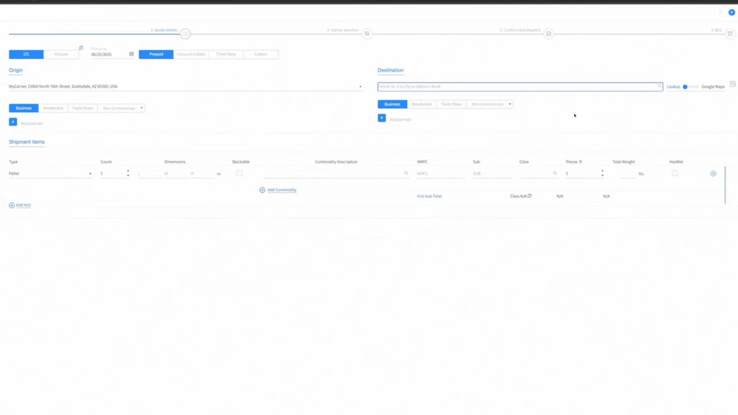This screenshot has height=415, width=738.
Task: Search commodity with the magnifier icon
Action: click(x=406, y=173)
